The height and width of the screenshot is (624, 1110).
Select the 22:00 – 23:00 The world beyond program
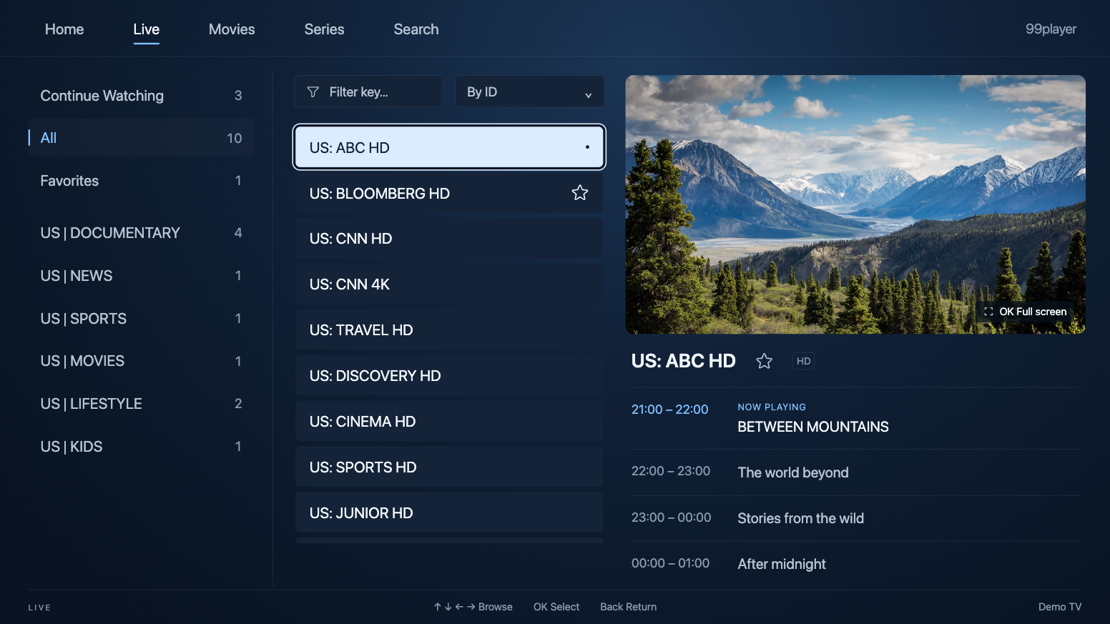pos(855,472)
